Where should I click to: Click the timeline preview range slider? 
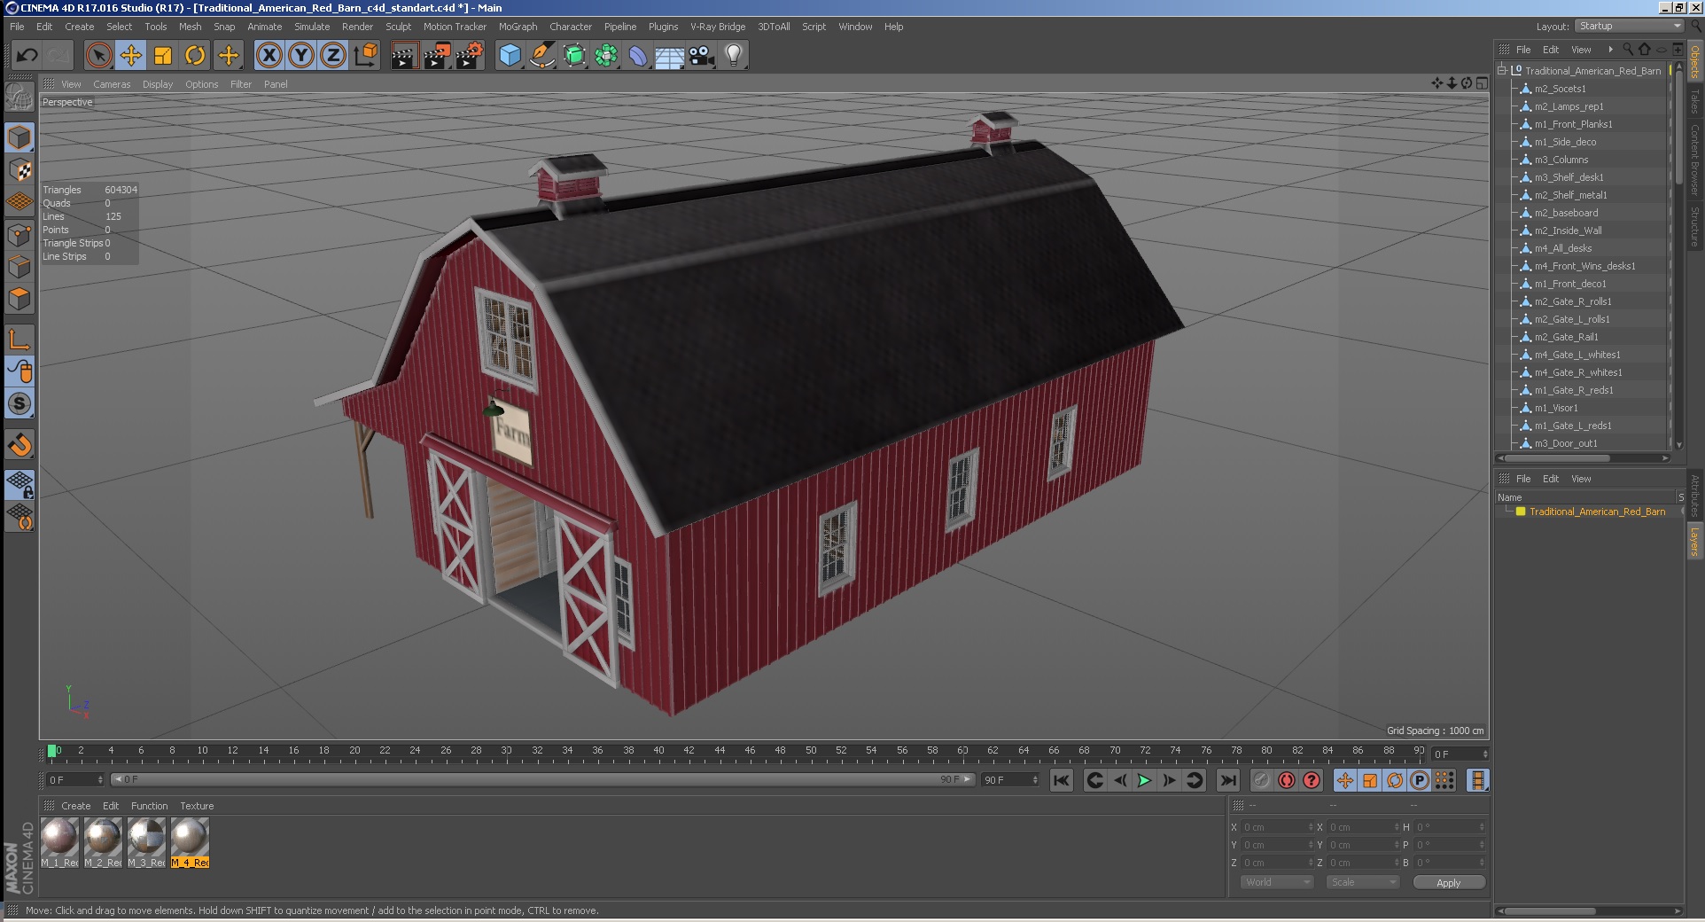pos(544,779)
